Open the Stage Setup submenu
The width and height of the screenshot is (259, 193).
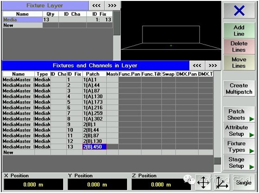click(x=239, y=163)
